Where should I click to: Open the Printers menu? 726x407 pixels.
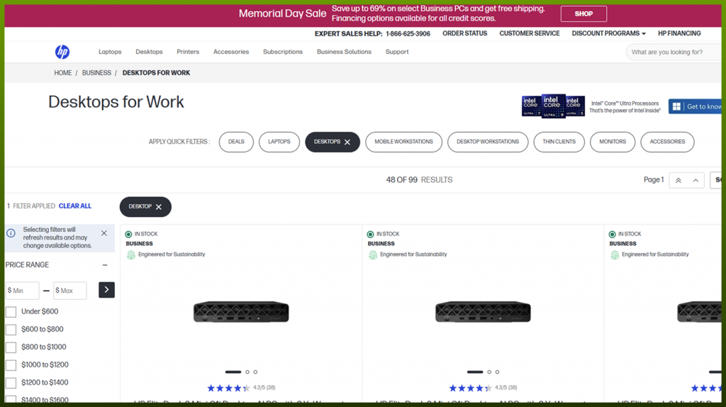coord(188,52)
